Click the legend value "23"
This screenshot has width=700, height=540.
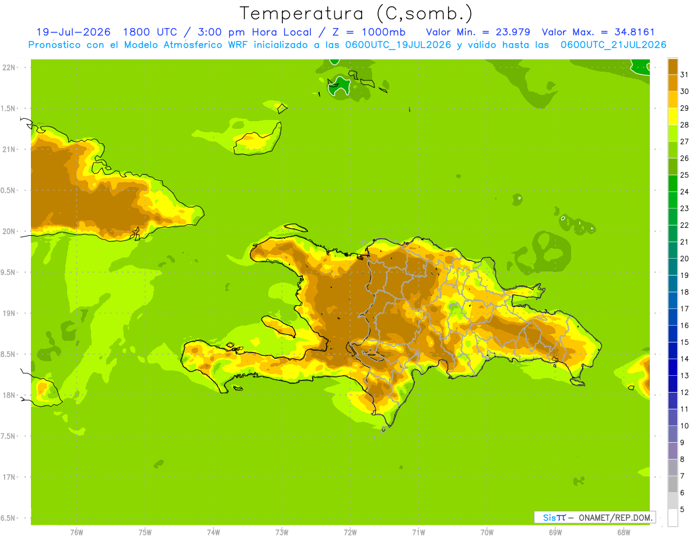coord(684,209)
